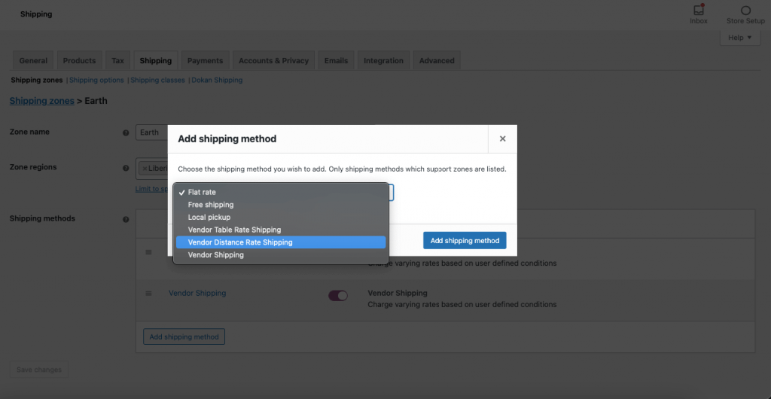This screenshot has height=399, width=771.
Task: Click drag handle for Vendor Shipping row
Action: (148, 294)
